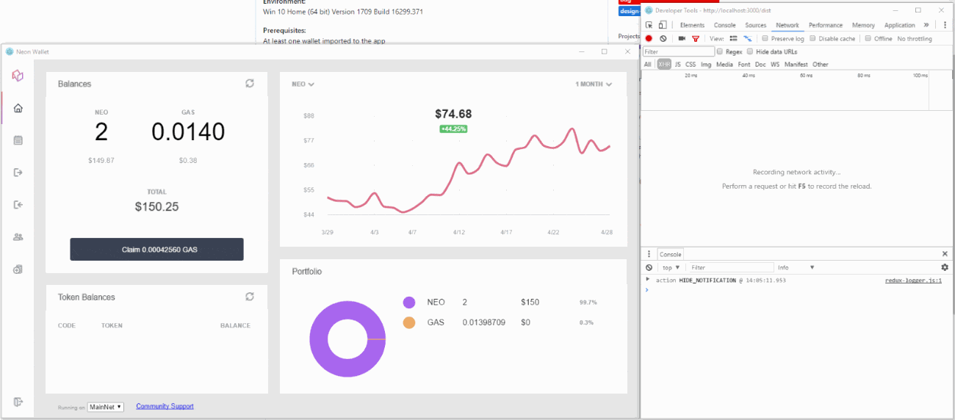955x420 pixels.
Task: Refresh the Balances panel
Action: pos(250,84)
